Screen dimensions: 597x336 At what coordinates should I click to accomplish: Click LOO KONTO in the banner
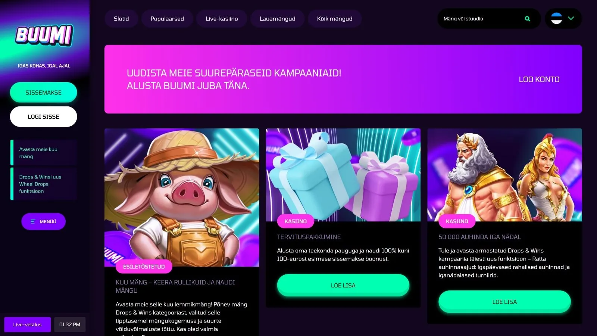(539, 79)
